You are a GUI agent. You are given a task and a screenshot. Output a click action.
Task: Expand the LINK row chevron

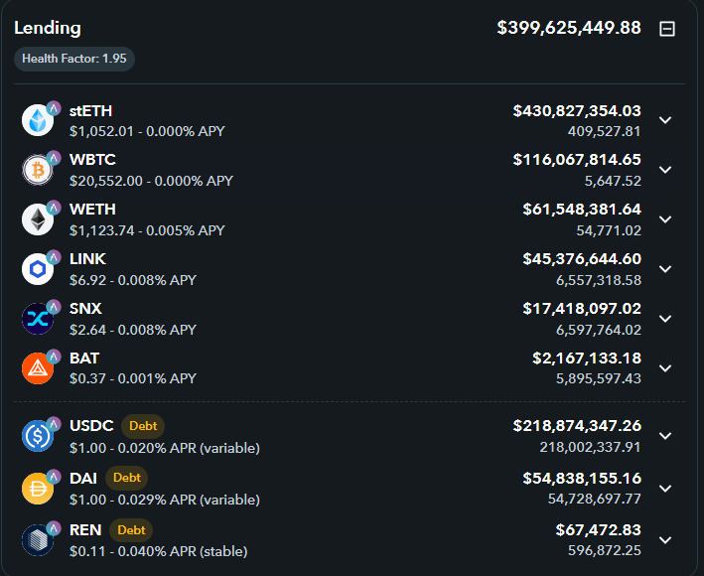pyautogui.click(x=665, y=269)
